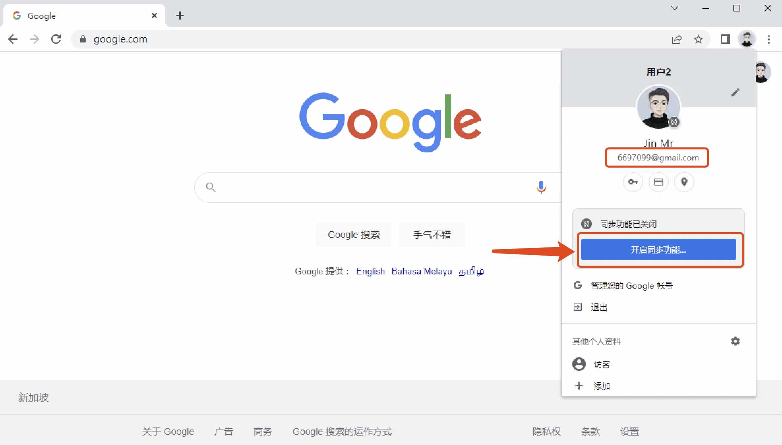Viewport: 782px width, 445px height.
Task: Maximize the Chrome window
Action: [737, 8]
